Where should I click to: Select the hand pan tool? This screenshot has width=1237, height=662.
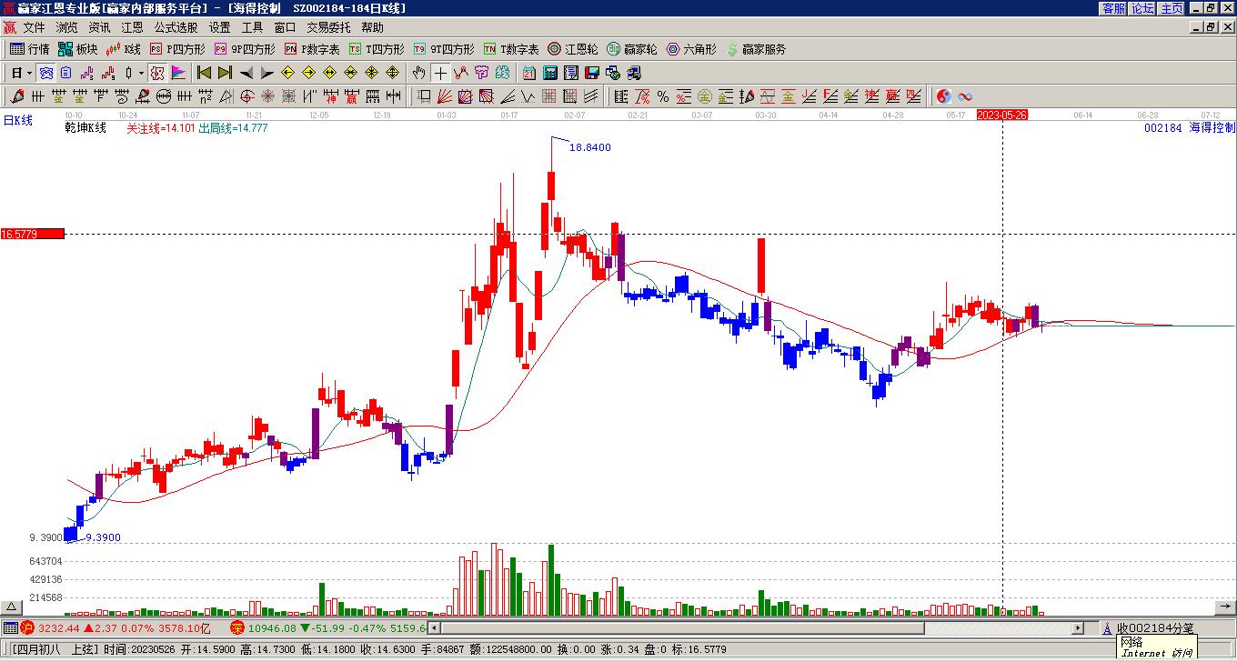[419, 73]
